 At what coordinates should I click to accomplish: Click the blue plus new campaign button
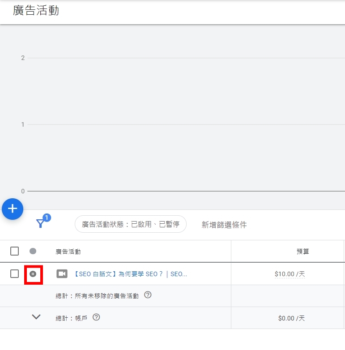[x=13, y=209]
